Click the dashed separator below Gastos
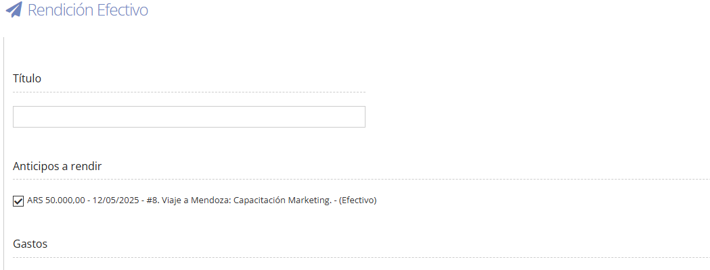The image size is (710, 270). pyautogui.click(x=361, y=257)
